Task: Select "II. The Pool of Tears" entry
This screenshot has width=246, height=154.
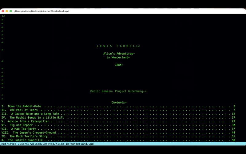Action: point(20,110)
